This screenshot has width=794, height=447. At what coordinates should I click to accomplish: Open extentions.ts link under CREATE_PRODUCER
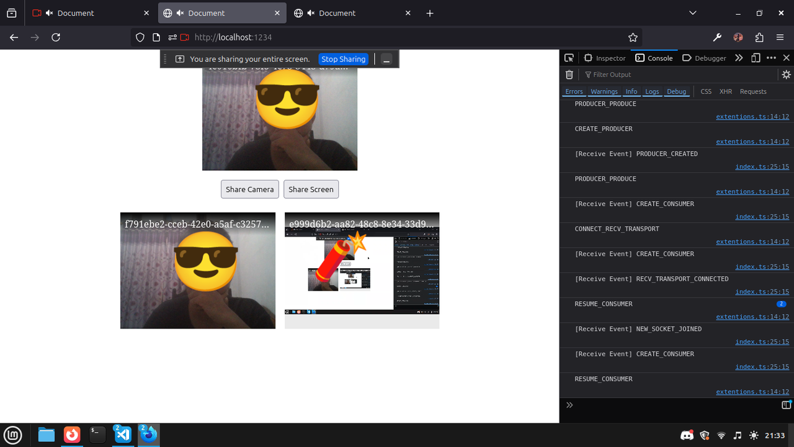click(752, 142)
